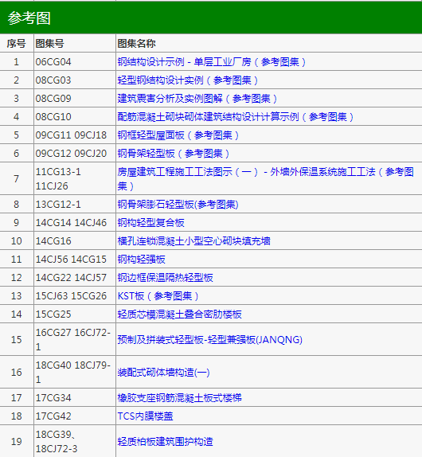Open the 装配式砌体墙构造(一) link
Screen dimensions: 422x457
pos(163,372)
